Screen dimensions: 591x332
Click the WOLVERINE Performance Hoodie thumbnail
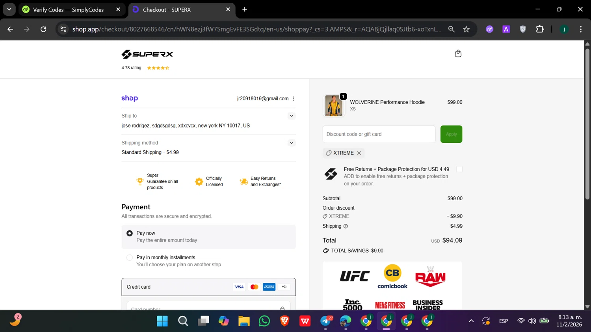click(334, 106)
